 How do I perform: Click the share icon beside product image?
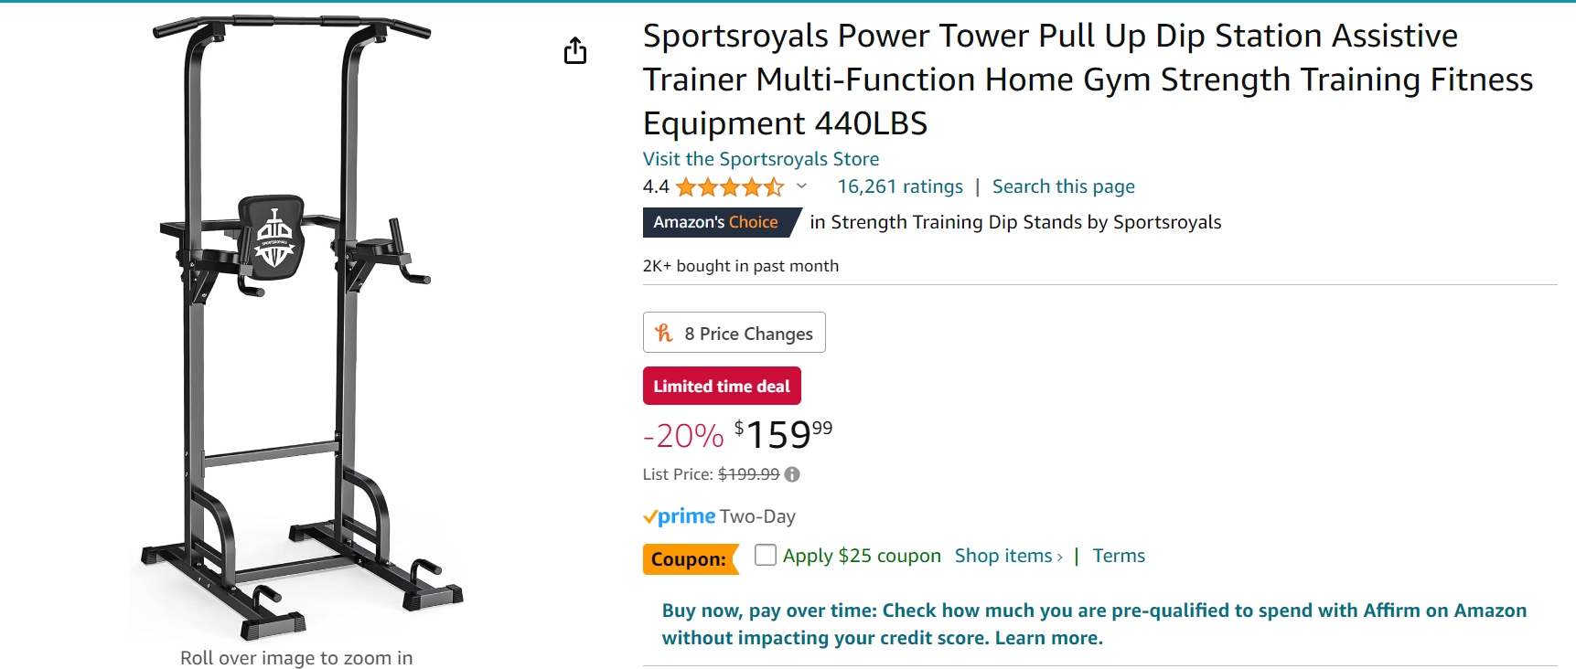(x=575, y=51)
